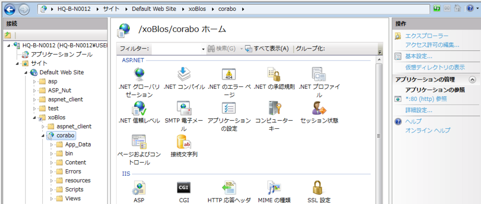Click the help question mark icon top right
This screenshot has height=204, width=481.
click(470, 9)
